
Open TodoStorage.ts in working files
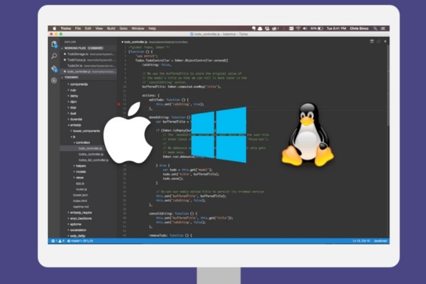click(88, 54)
